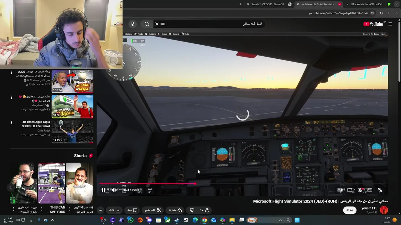Image resolution: width=401 pixels, height=225 pixels.
Task: Open site settings icon in address bar
Action: click(x=372, y=13)
